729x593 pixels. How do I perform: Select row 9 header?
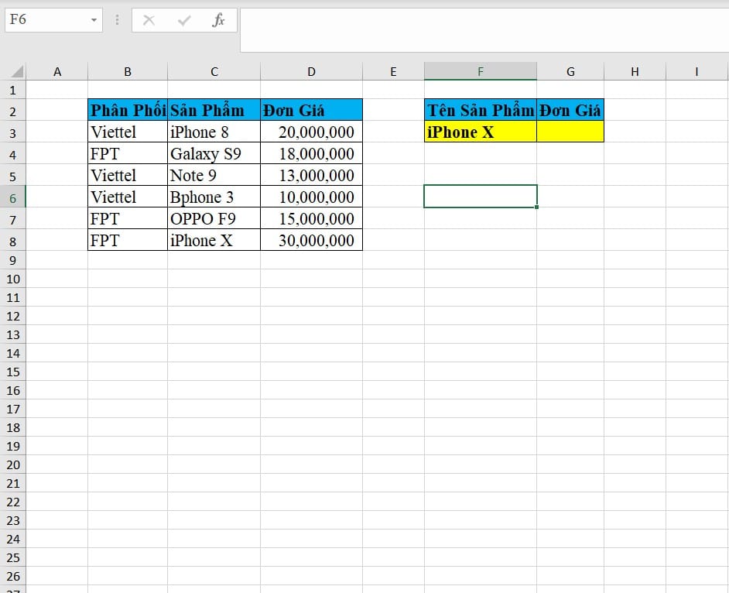(x=13, y=260)
